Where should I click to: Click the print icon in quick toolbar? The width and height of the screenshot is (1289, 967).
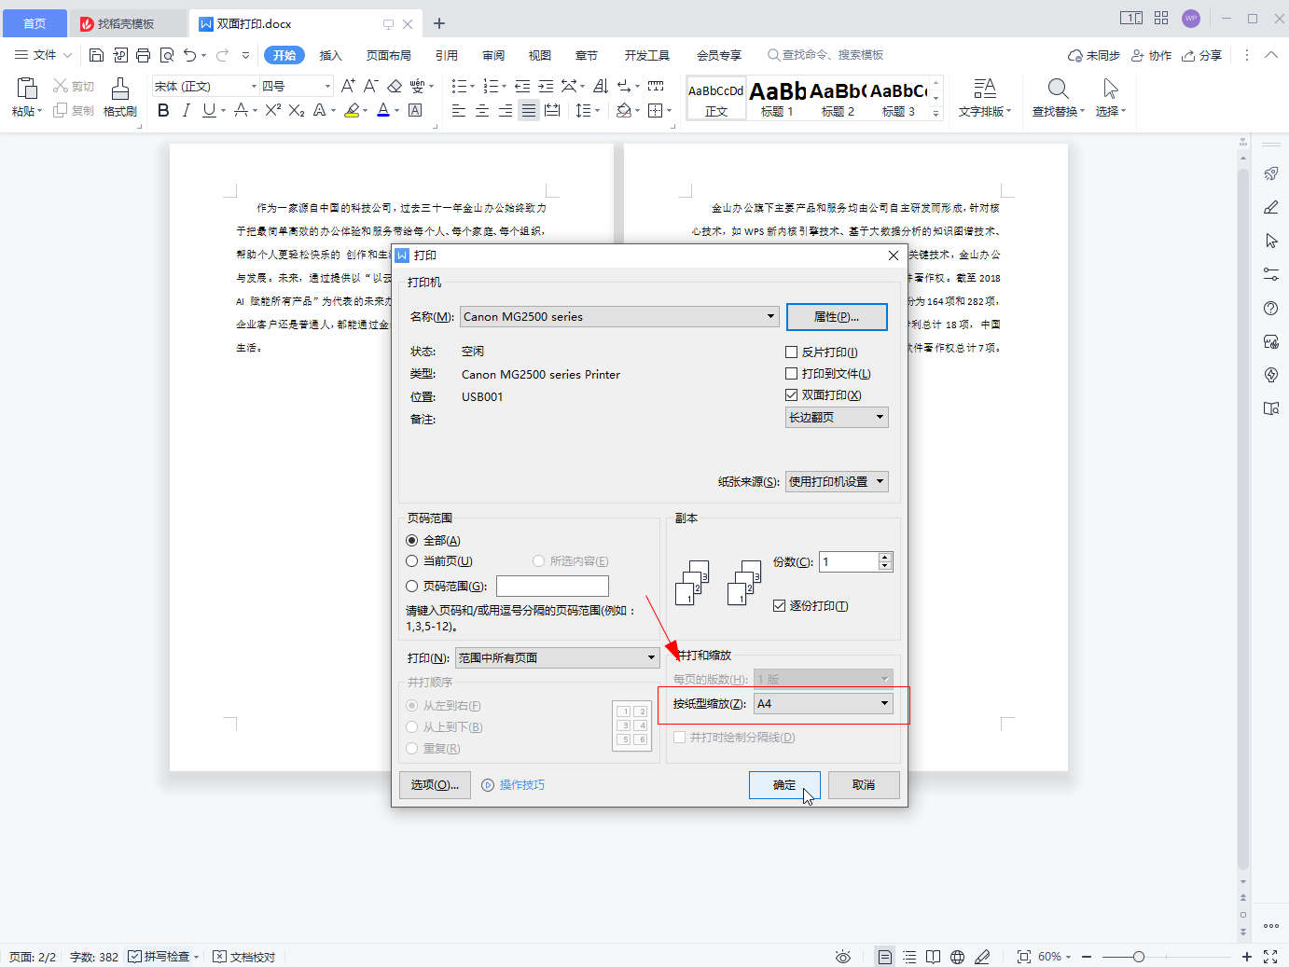coord(143,55)
